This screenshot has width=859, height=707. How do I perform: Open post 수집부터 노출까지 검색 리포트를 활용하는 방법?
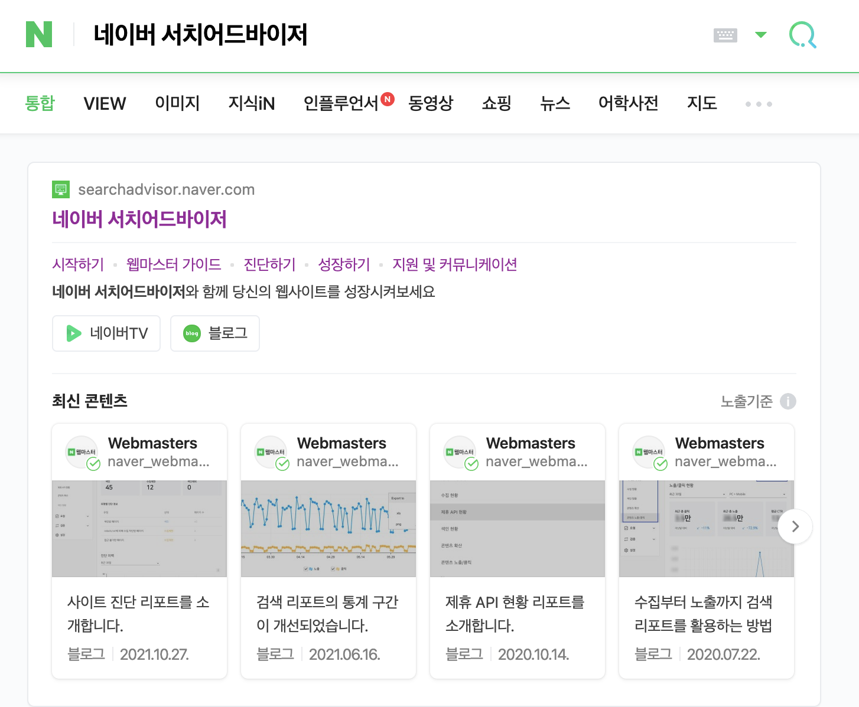pyautogui.click(x=704, y=614)
